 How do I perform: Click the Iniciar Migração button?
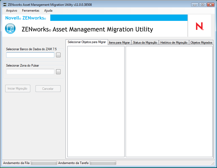18,88
